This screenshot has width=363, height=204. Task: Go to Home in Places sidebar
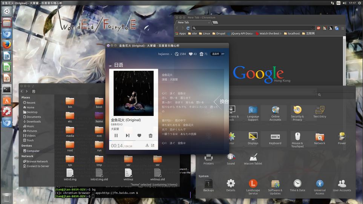[29, 107]
